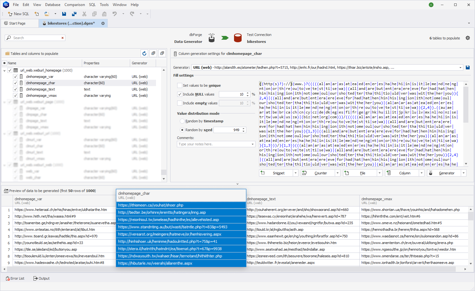The image size is (475, 291).
Task: Uncheck the clmhomepage_var column checkbox
Action: (15, 77)
